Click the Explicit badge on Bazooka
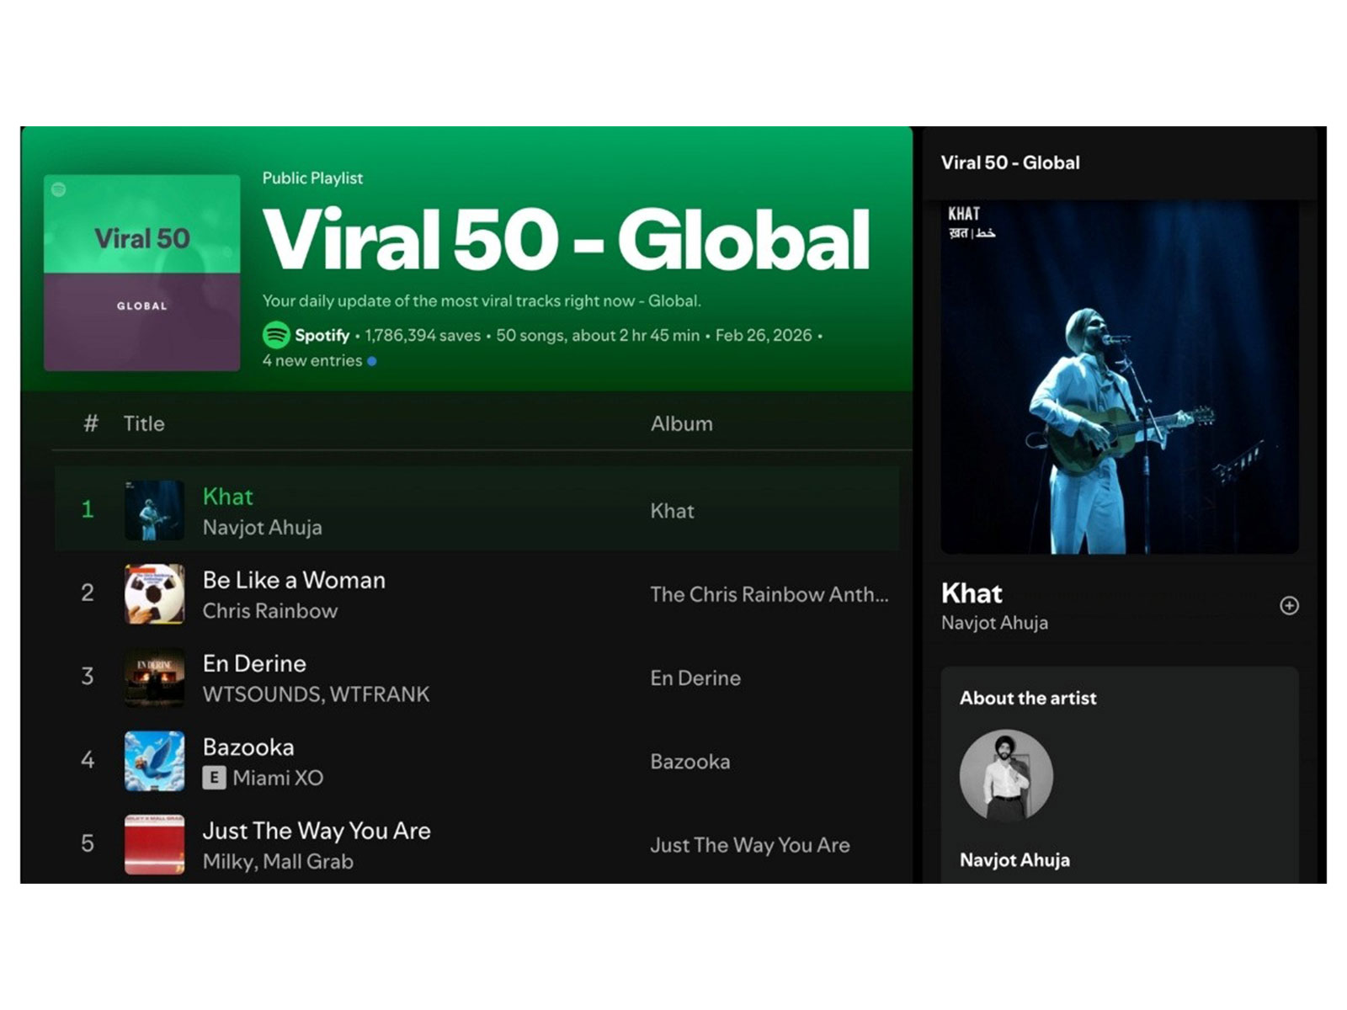 click(214, 778)
